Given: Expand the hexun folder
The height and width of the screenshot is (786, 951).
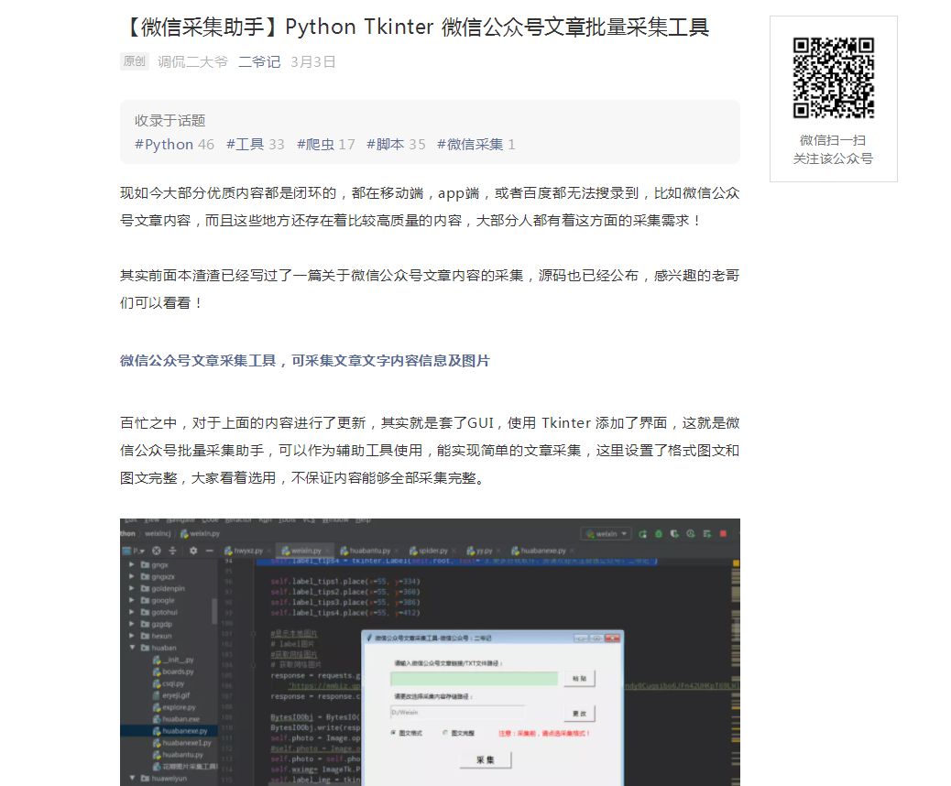Looking at the screenshot, I should (x=132, y=636).
